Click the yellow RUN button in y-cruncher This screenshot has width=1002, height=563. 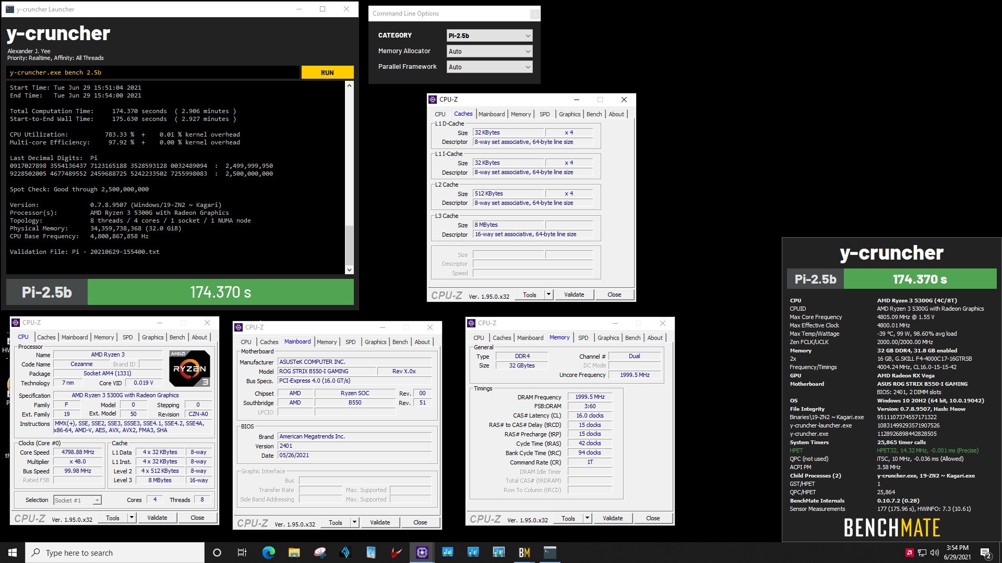[x=327, y=72]
